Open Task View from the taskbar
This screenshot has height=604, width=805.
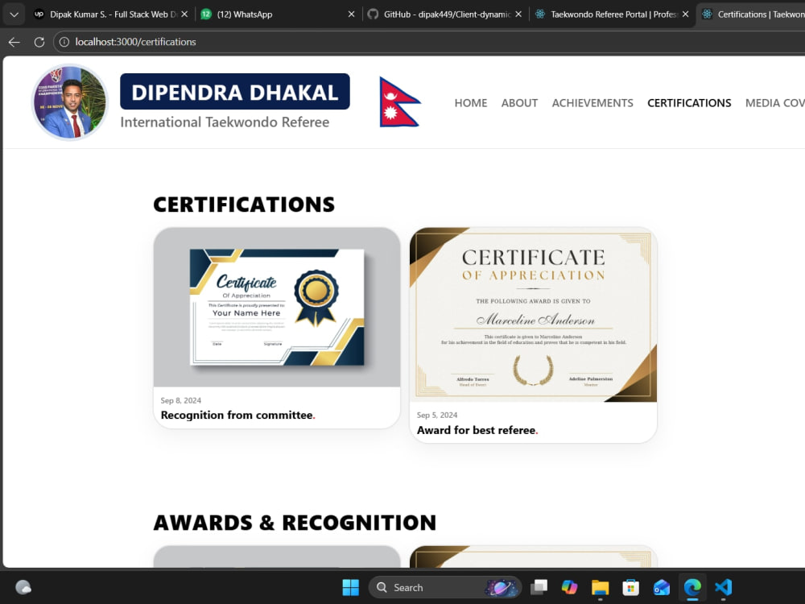pos(539,587)
